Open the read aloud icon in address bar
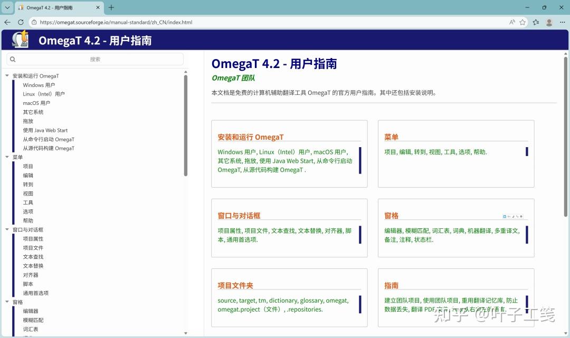 [512, 22]
